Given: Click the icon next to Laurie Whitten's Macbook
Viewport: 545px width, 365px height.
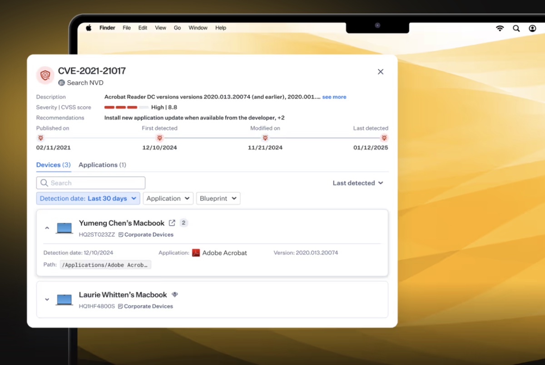Looking at the screenshot, I should pyautogui.click(x=175, y=294).
